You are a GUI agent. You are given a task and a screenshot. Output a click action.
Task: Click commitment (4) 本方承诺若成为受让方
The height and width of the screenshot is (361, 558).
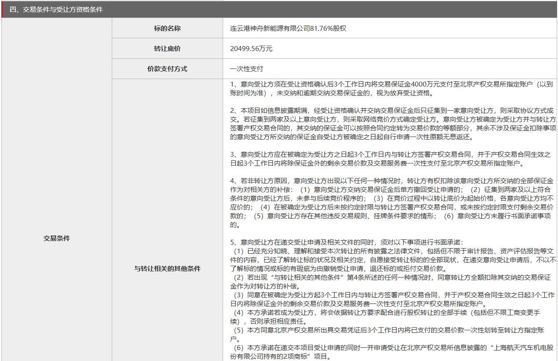point(385,317)
